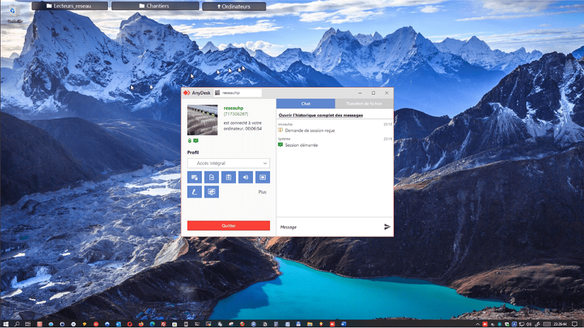Click the green monitor status icon
Image resolution: width=584 pixels, height=328 pixels.
point(196,141)
